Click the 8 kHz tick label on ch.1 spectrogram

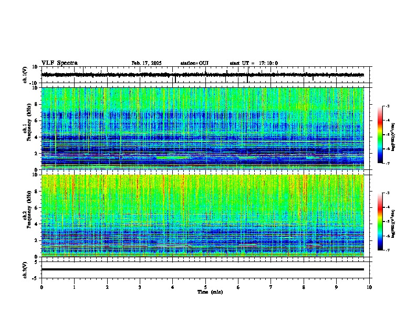click(x=36, y=104)
